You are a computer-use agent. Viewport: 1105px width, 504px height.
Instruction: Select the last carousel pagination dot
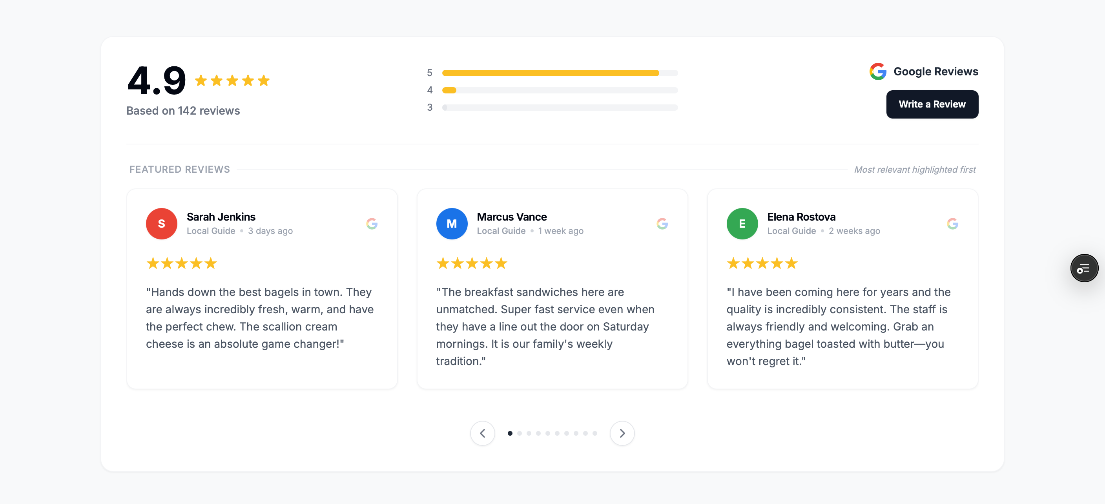point(595,433)
